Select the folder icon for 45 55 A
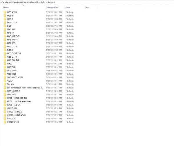This screenshot has width=174, height=146. pos(5,50)
